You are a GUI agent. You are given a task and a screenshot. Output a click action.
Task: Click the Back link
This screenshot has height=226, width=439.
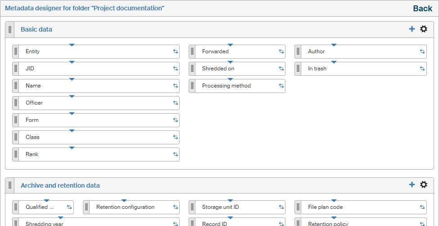click(422, 9)
